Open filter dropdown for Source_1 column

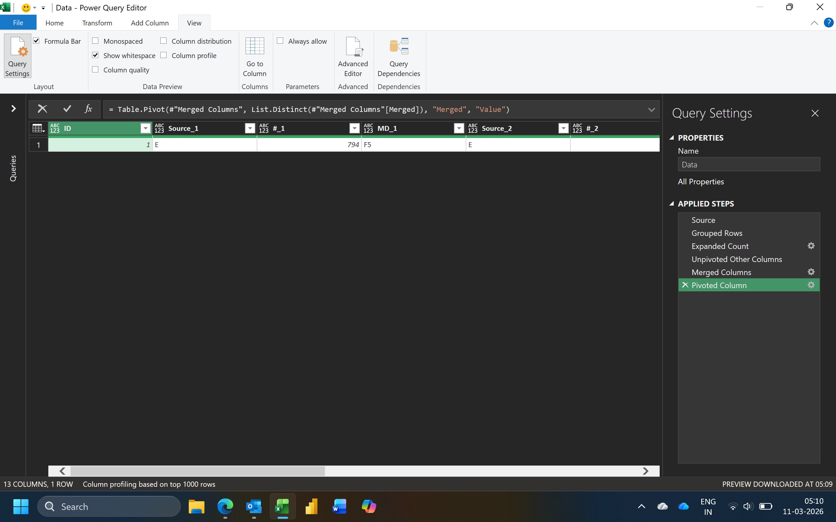pos(250,129)
